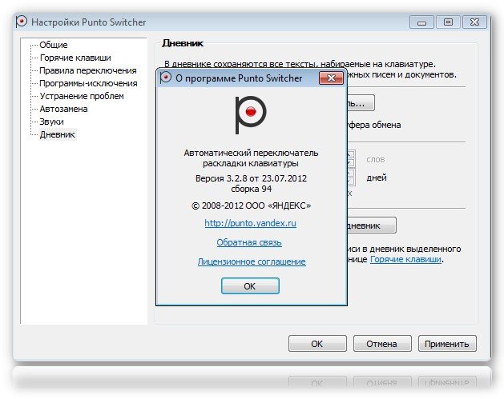
Task: Open the http://punto.yandex.ru link
Action: 250,224
